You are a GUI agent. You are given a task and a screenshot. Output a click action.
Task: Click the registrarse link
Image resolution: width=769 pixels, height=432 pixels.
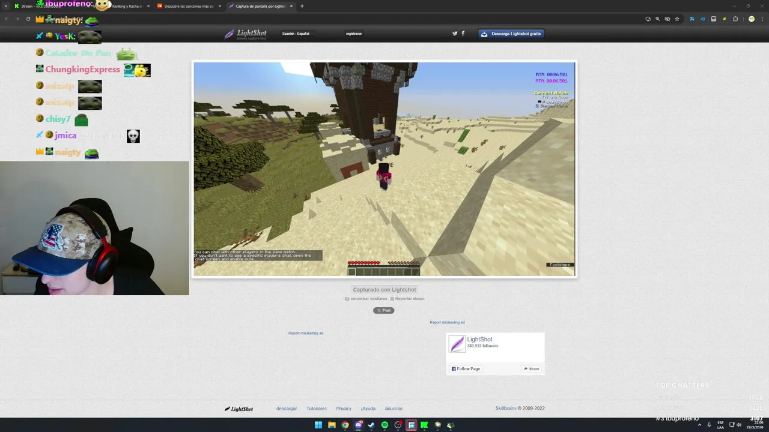pyautogui.click(x=354, y=34)
